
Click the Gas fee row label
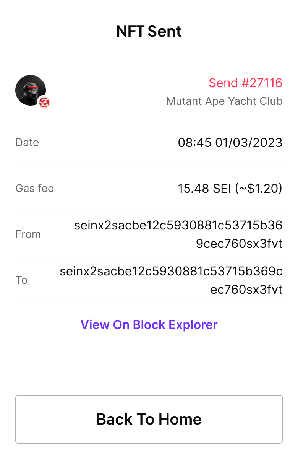[34, 188]
